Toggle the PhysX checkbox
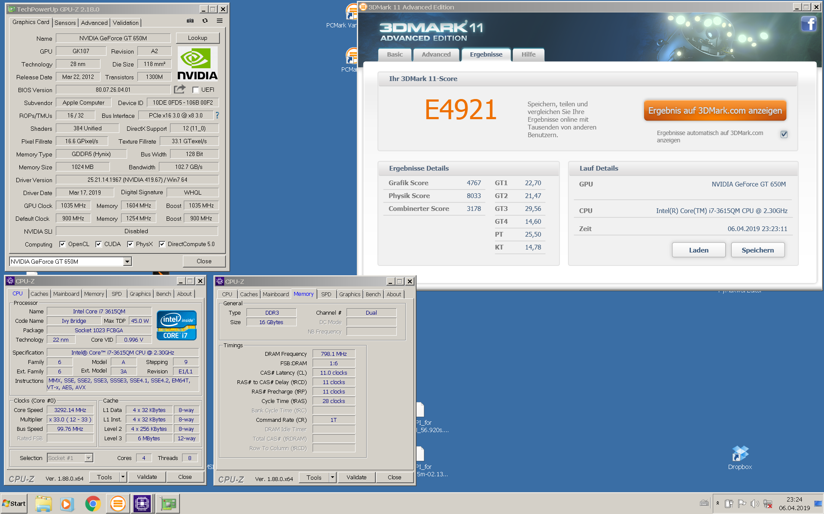 [x=131, y=244]
